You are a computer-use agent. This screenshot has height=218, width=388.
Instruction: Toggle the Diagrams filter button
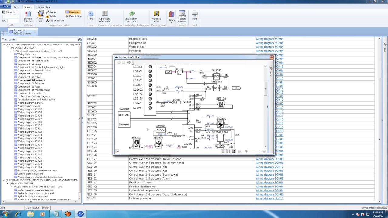(x=72, y=12)
